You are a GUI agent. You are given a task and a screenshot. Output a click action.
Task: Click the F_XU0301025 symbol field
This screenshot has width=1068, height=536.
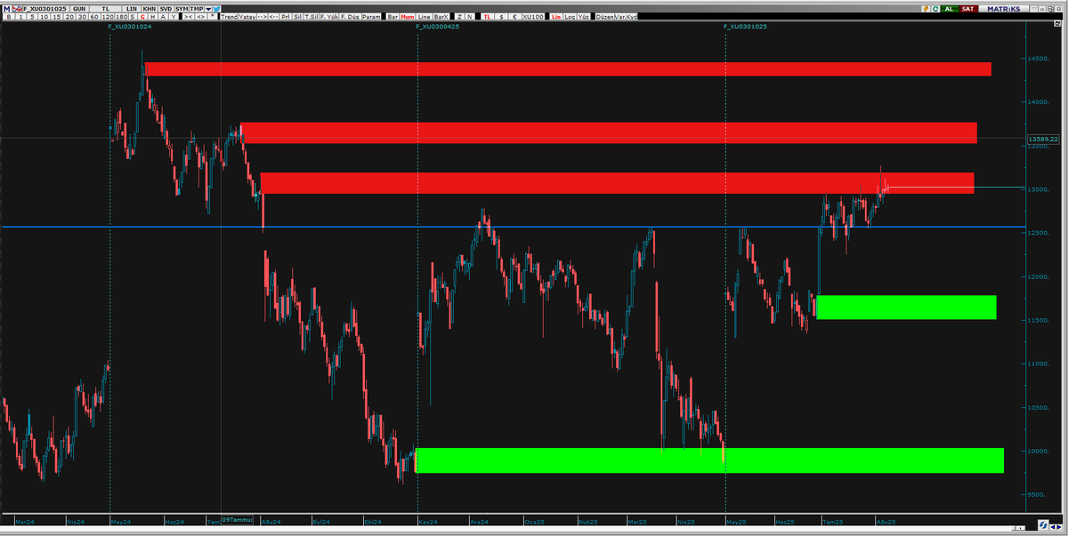(44, 8)
